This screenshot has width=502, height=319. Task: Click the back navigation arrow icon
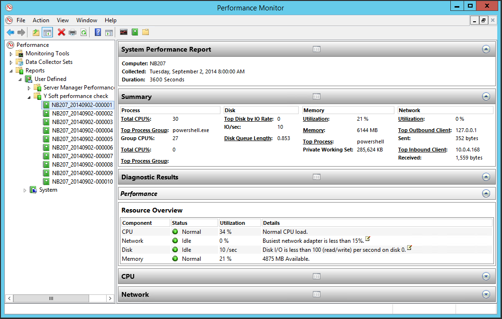click(x=10, y=32)
